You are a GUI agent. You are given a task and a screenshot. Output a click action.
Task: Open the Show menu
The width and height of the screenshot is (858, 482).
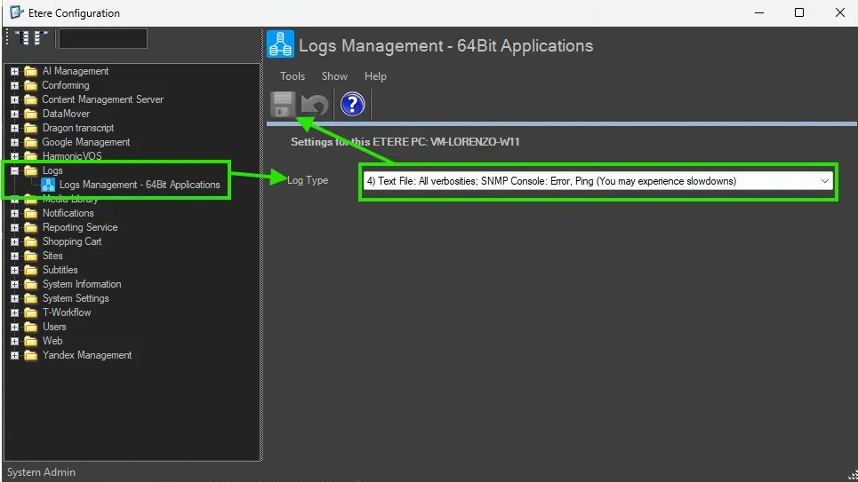click(x=334, y=76)
